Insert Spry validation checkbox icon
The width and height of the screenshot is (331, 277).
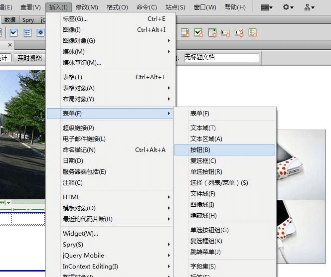pos(198,33)
